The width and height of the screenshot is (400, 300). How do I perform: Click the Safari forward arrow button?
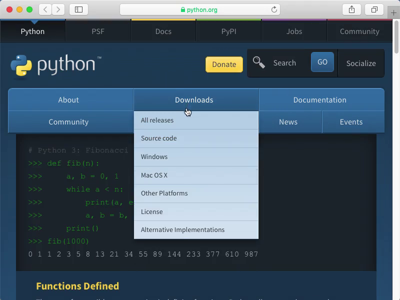click(x=58, y=9)
